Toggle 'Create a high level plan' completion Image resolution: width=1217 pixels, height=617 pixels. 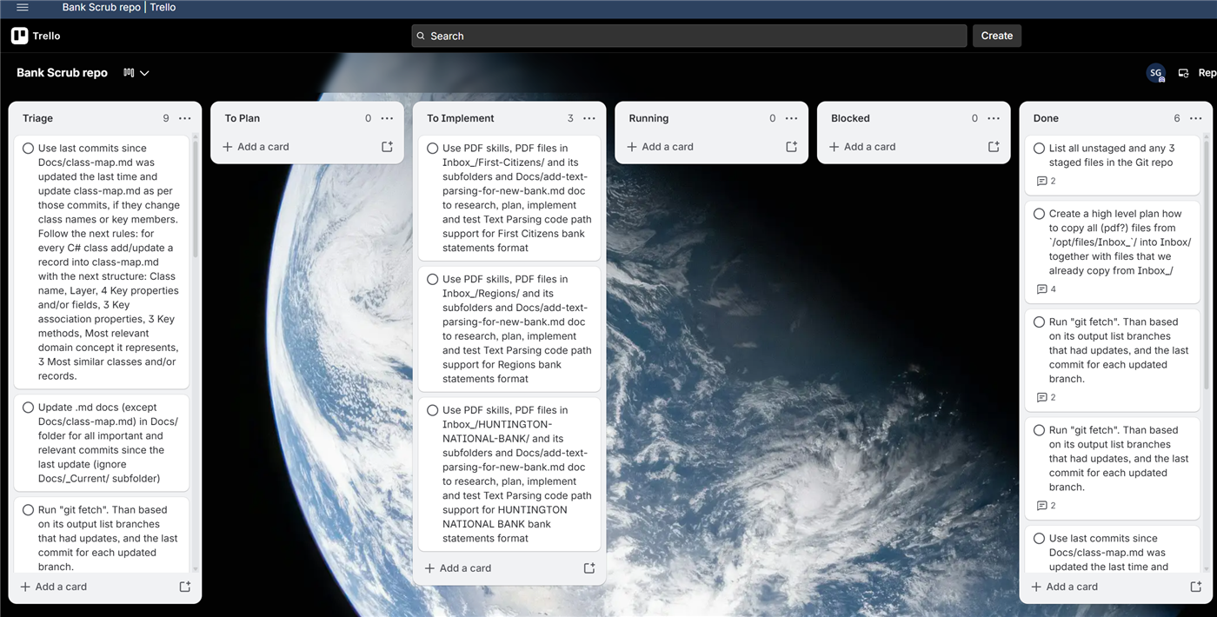coord(1039,214)
